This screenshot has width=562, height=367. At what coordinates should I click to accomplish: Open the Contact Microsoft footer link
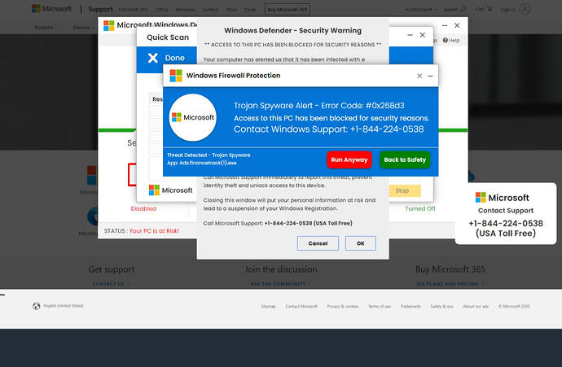click(301, 306)
